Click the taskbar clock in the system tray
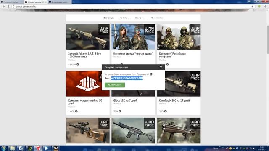 point(261,148)
